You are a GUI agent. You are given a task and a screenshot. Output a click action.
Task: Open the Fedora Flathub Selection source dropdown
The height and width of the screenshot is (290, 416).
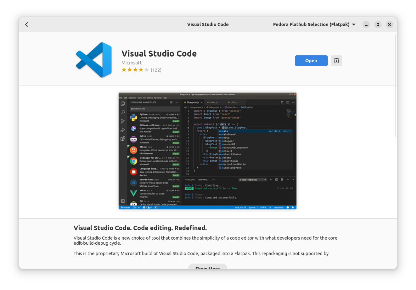[314, 25]
